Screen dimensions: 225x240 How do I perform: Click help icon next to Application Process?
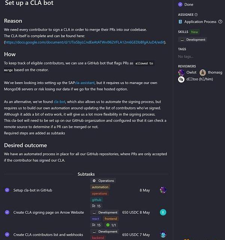tap(220, 22)
